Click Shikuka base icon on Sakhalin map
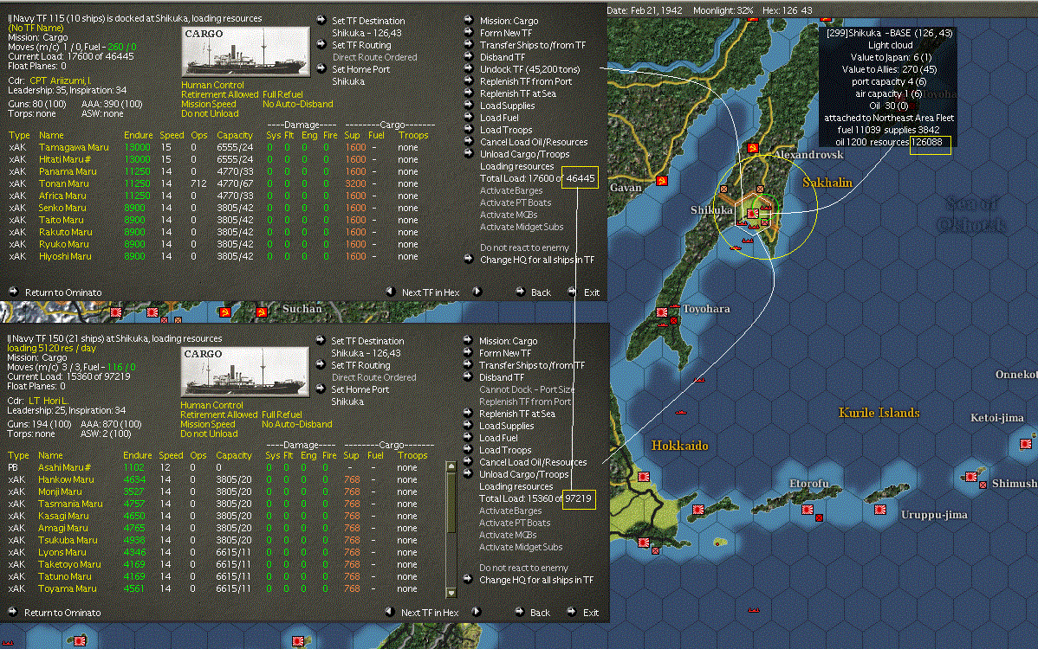Image resolution: width=1038 pixels, height=649 pixels. pos(752,214)
